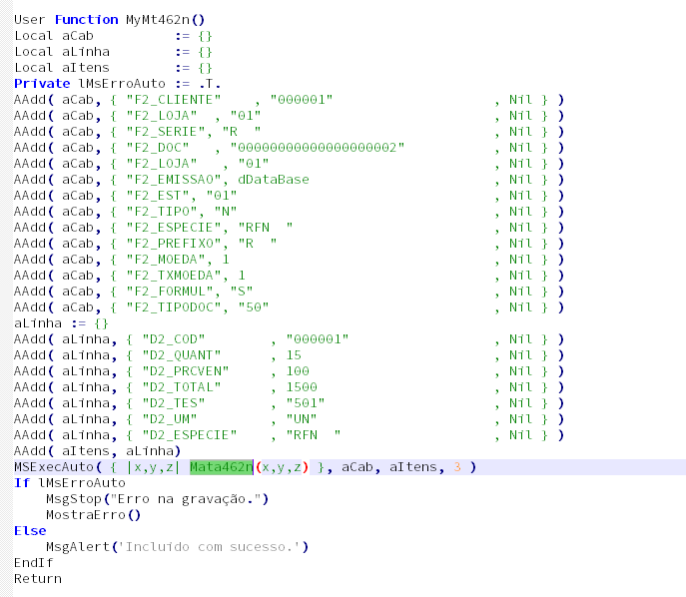Click the block parameters |x,y,z|

(153, 467)
